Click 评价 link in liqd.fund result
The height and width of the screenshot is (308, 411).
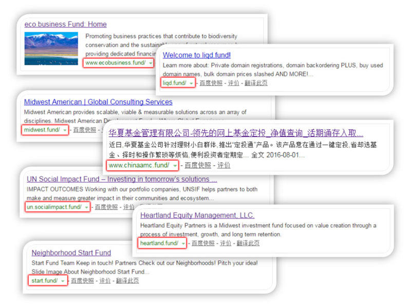pyautogui.click(x=233, y=83)
